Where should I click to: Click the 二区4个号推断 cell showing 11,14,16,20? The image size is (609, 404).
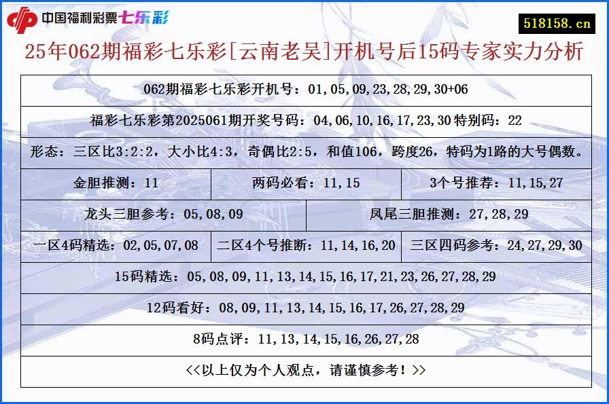307,242
